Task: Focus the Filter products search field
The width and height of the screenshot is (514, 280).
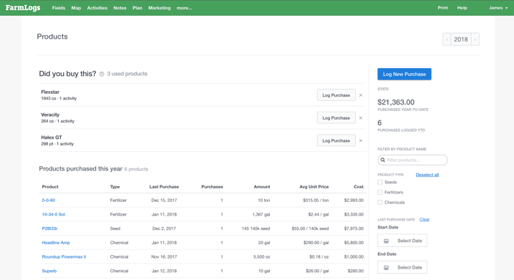Action: [412, 160]
